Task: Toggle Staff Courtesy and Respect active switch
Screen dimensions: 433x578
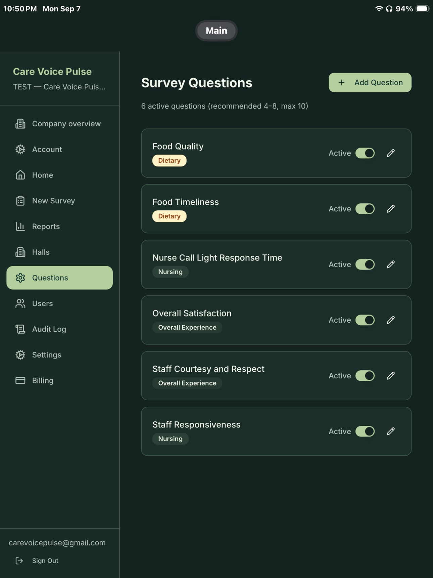Action: click(x=365, y=376)
